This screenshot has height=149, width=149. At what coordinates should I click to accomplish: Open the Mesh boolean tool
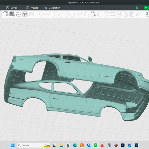[x=74, y=14]
